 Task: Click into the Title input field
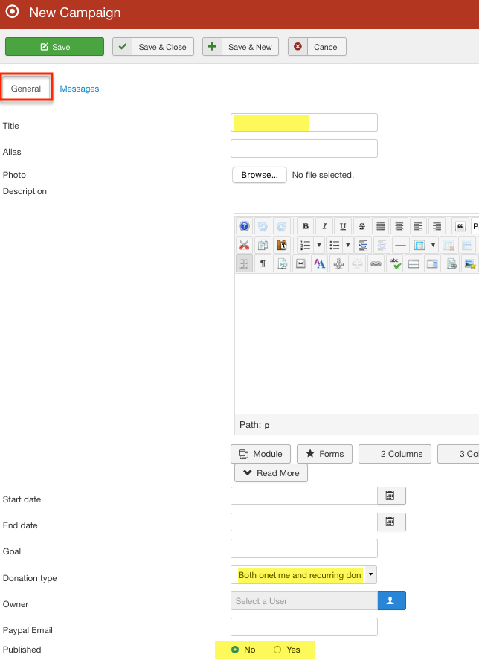point(304,123)
